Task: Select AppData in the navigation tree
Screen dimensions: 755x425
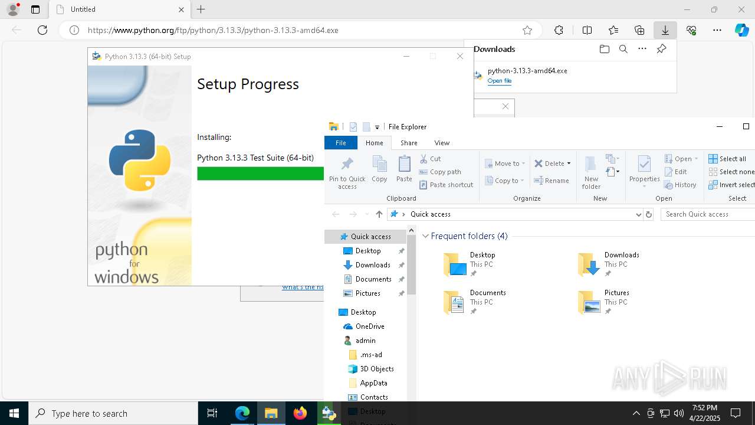Action: click(373, 383)
